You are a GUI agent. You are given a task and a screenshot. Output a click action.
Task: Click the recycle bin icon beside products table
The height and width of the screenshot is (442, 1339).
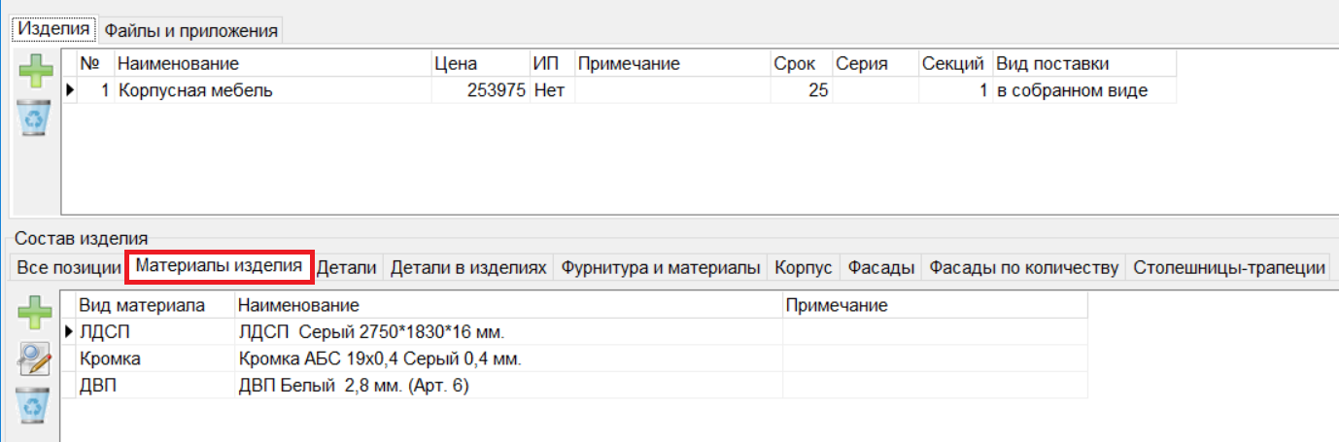[x=36, y=119]
